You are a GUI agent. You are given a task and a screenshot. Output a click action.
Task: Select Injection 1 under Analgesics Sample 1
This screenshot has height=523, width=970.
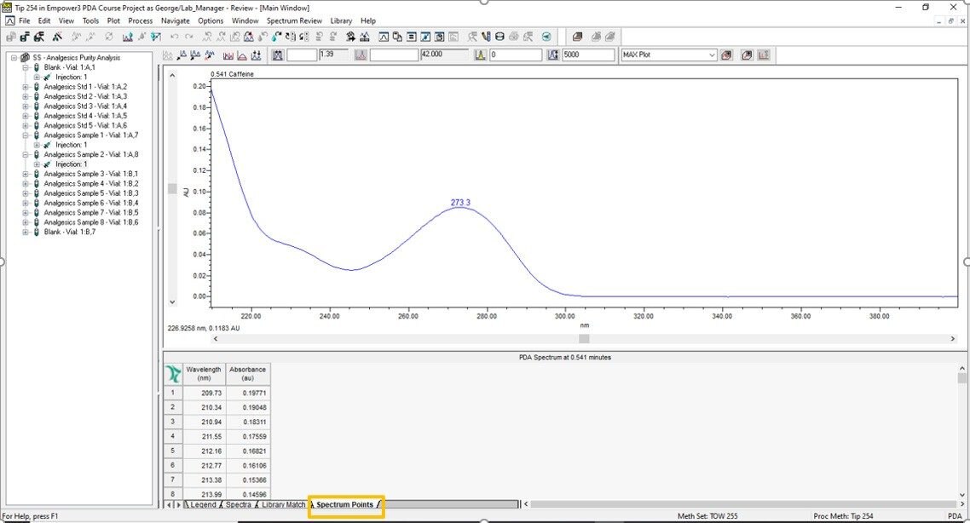(71, 146)
